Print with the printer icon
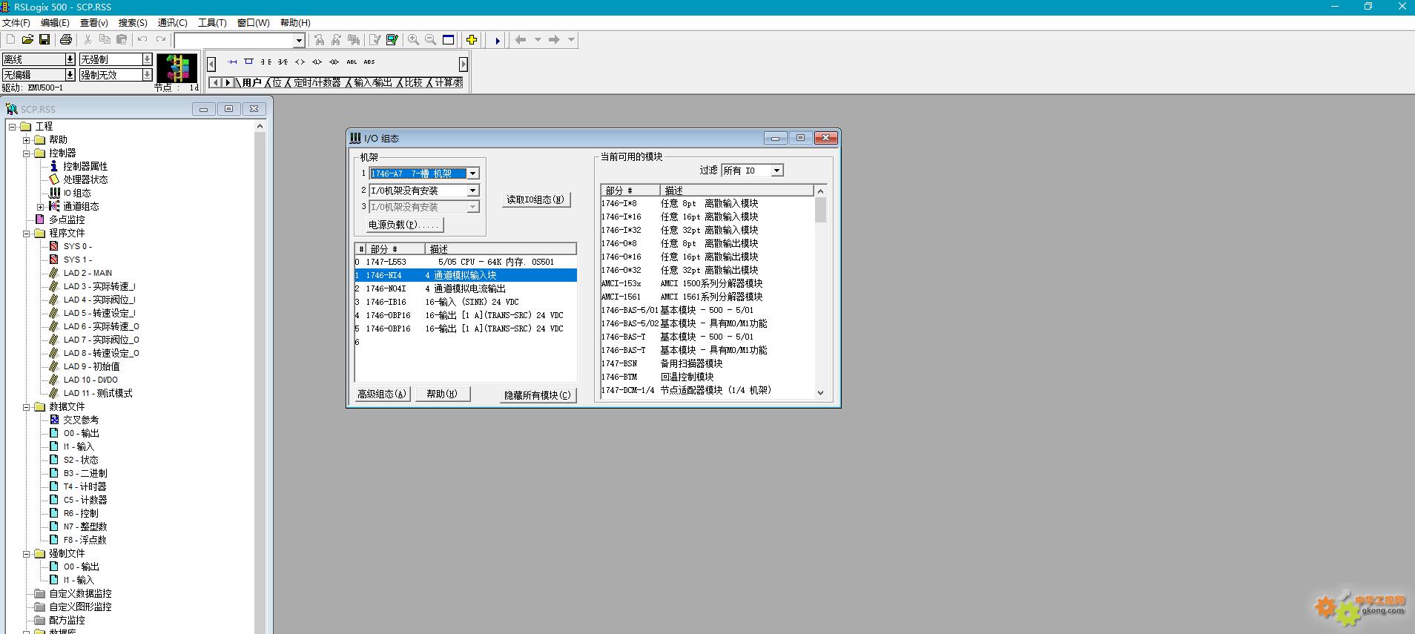This screenshot has height=634, width=1415. pyautogui.click(x=66, y=40)
